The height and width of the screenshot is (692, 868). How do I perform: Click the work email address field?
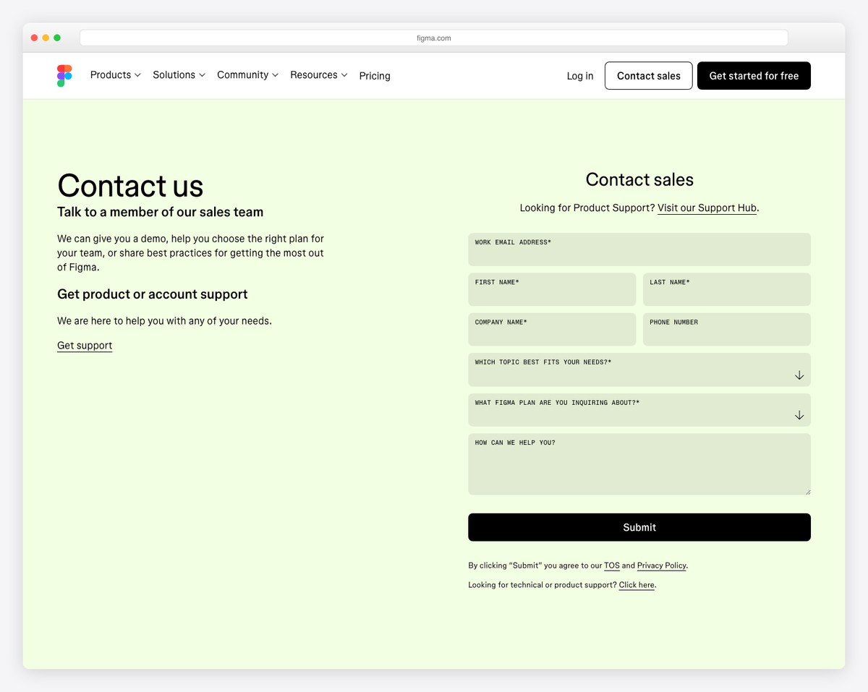click(639, 249)
